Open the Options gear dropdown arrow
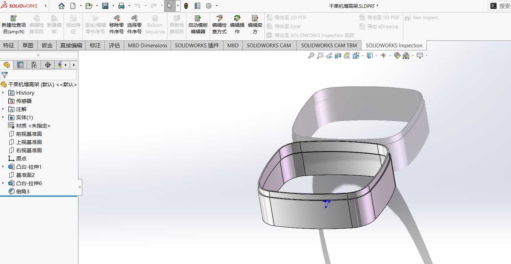This screenshot has height=264, width=511. [x=217, y=6]
